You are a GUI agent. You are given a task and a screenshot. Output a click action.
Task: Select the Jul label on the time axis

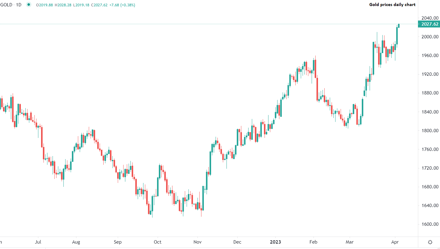coord(38,242)
